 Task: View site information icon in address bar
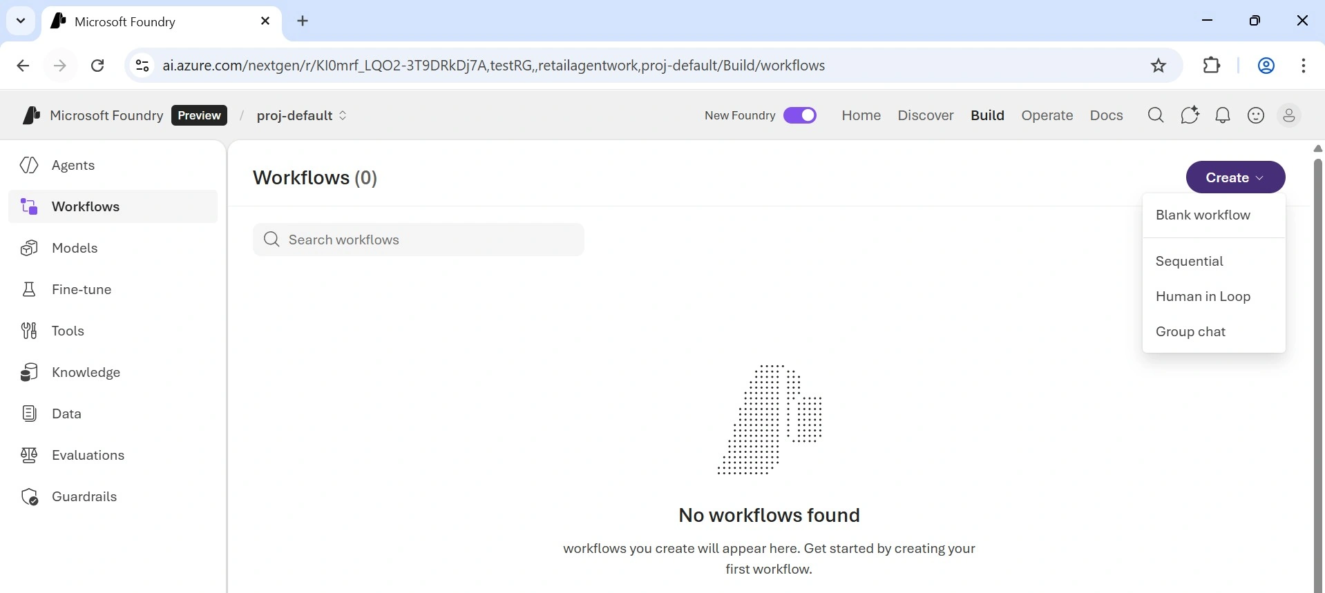142,66
